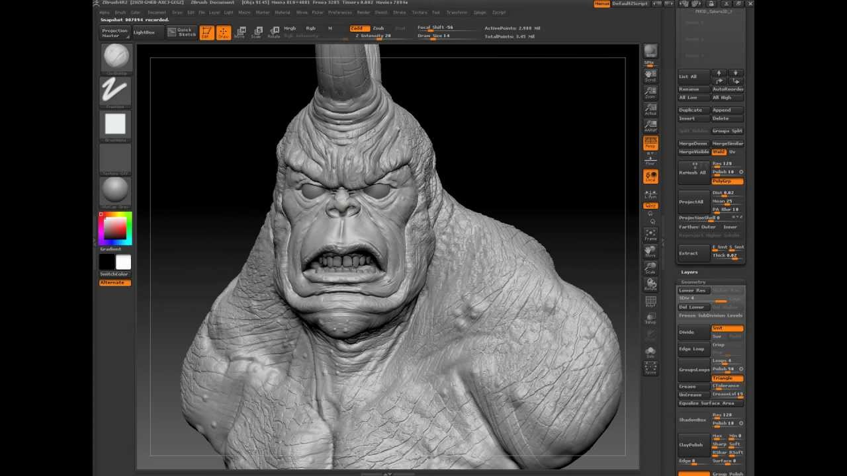Click the Frame icon in right shelf
The height and width of the screenshot is (476, 847).
click(x=650, y=234)
